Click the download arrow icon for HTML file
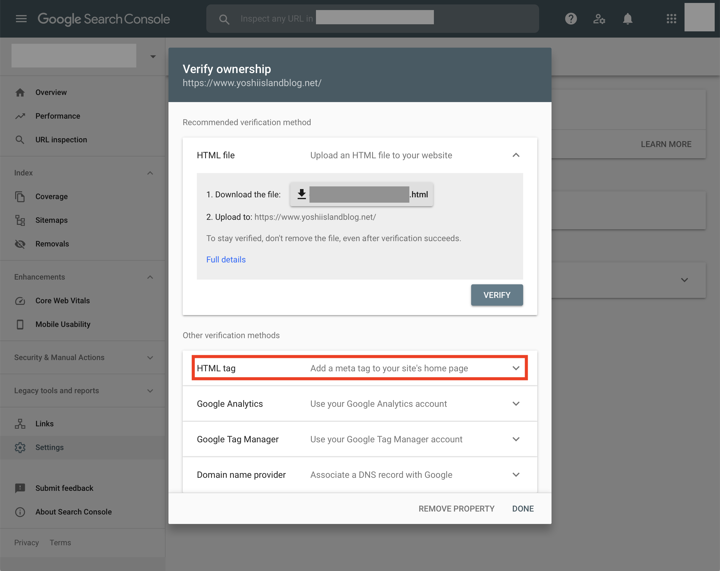 301,194
